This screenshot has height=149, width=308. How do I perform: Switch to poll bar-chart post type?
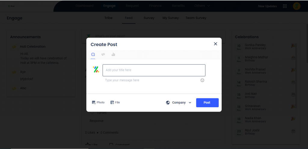[x=113, y=54]
